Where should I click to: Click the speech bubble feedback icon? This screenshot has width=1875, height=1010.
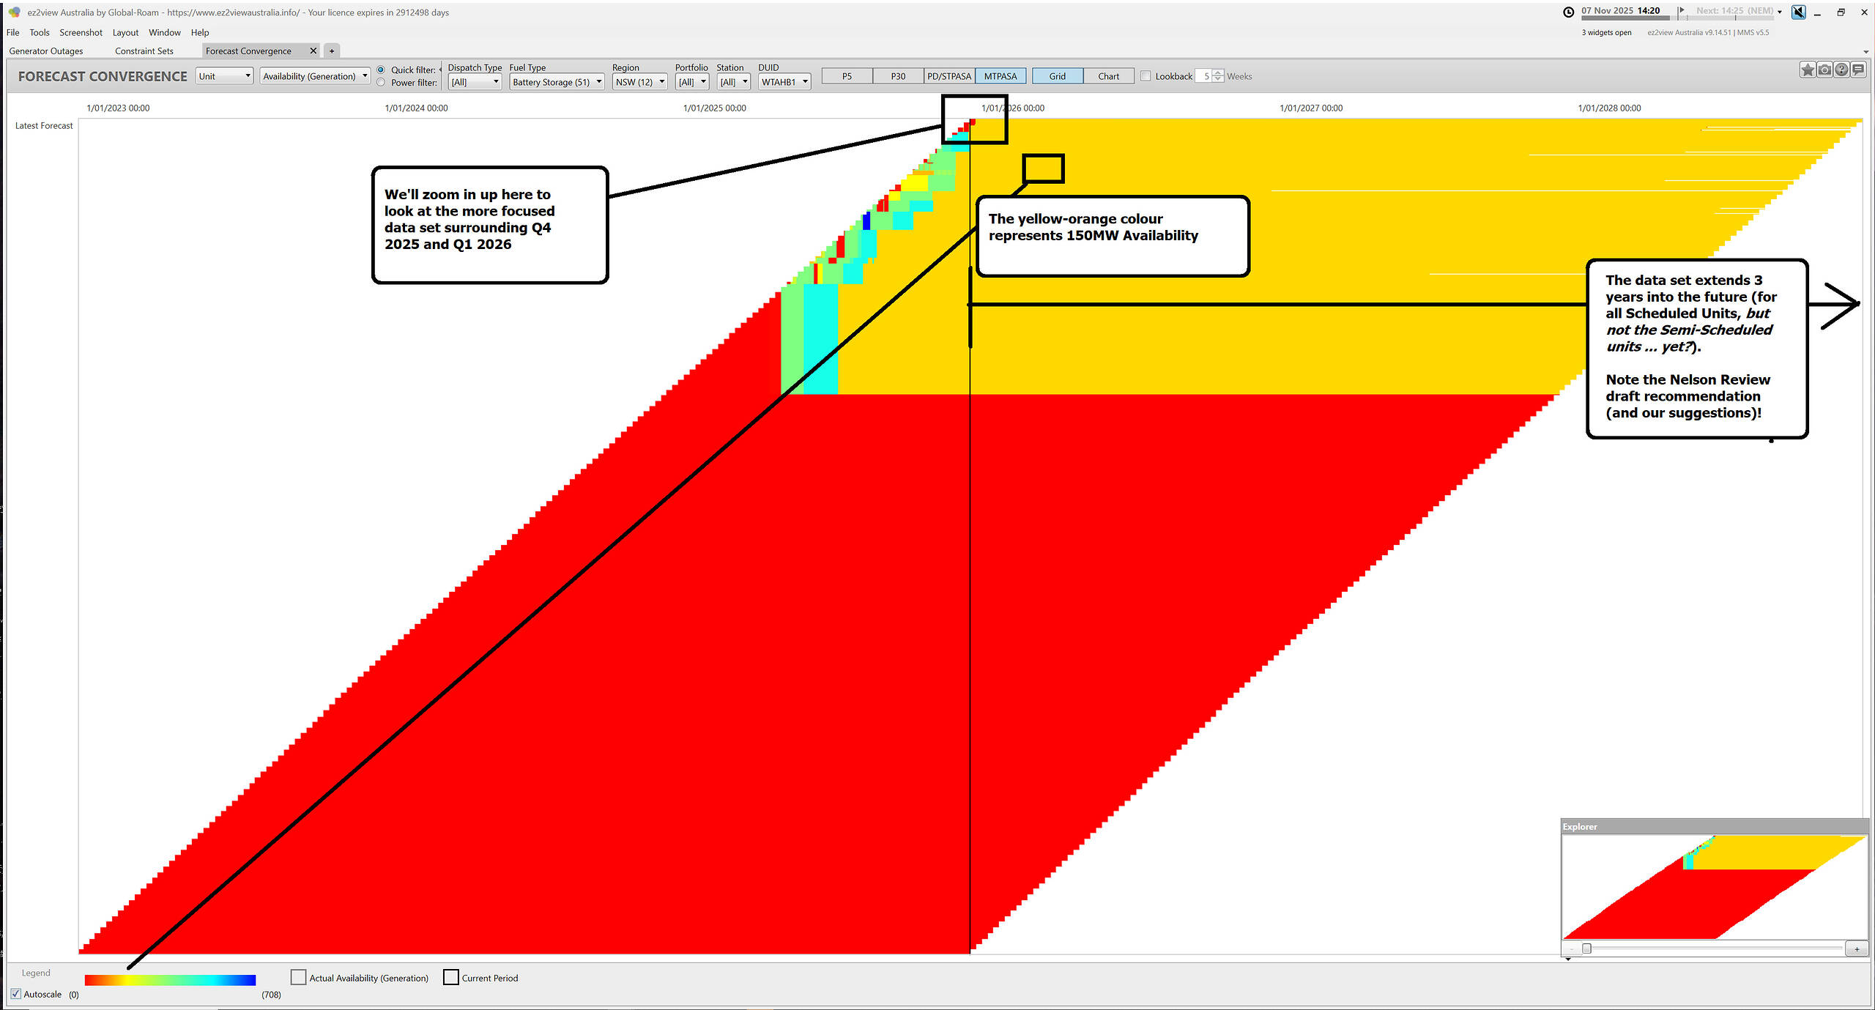pyautogui.click(x=1858, y=70)
